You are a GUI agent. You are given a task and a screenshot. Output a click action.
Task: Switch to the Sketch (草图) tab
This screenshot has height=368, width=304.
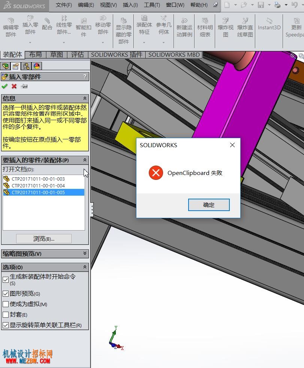[57, 55]
